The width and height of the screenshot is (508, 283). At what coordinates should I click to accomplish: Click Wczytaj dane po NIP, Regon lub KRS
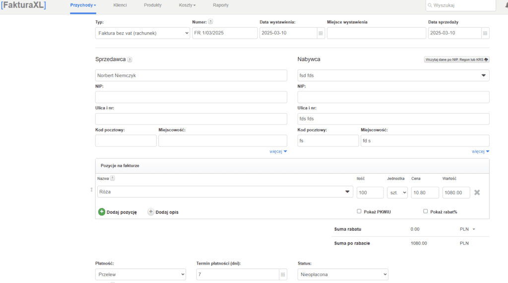point(456,60)
